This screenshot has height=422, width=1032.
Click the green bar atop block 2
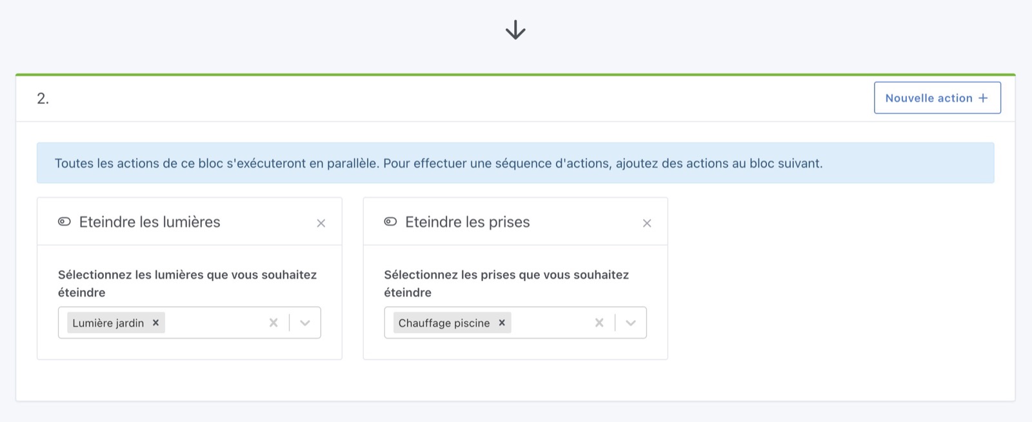[516, 75]
